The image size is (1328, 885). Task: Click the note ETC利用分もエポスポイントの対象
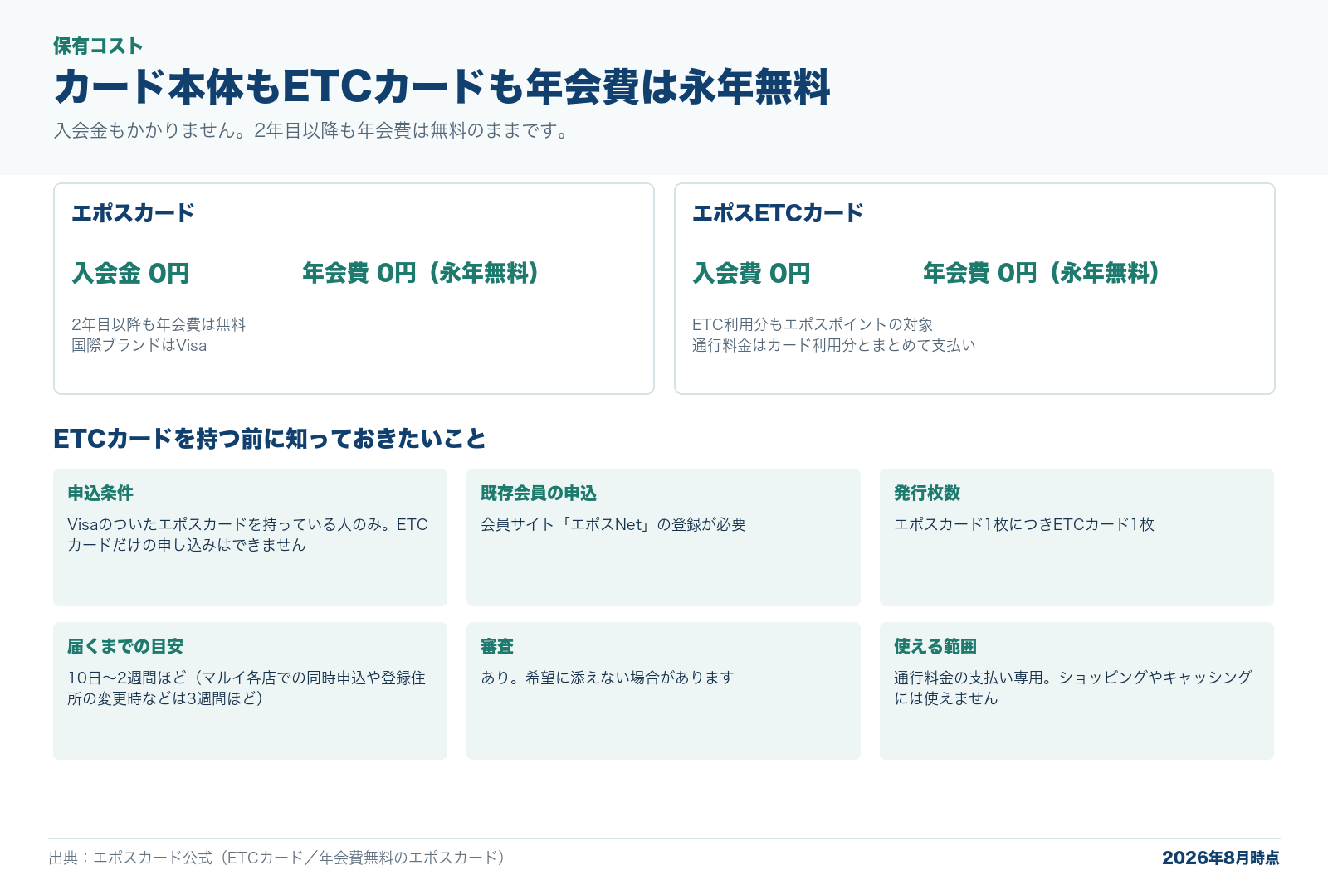pos(813,324)
